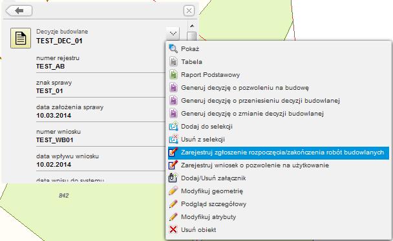The image size is (393, 241).
Task: Click the numer wniosku value TEST_WB01
Action: (x=55, y=140)
